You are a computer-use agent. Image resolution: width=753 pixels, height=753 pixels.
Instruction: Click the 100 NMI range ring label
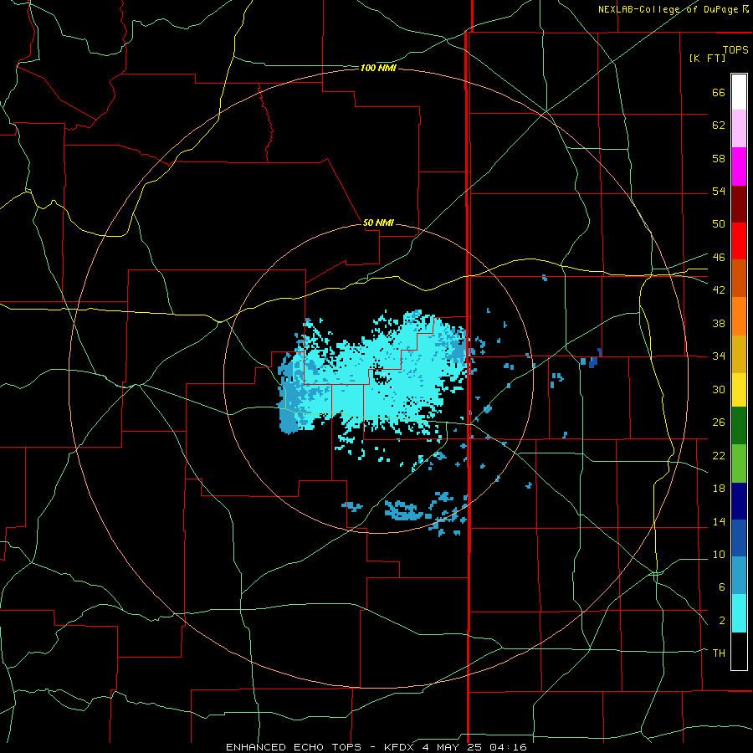click(378, 69)
